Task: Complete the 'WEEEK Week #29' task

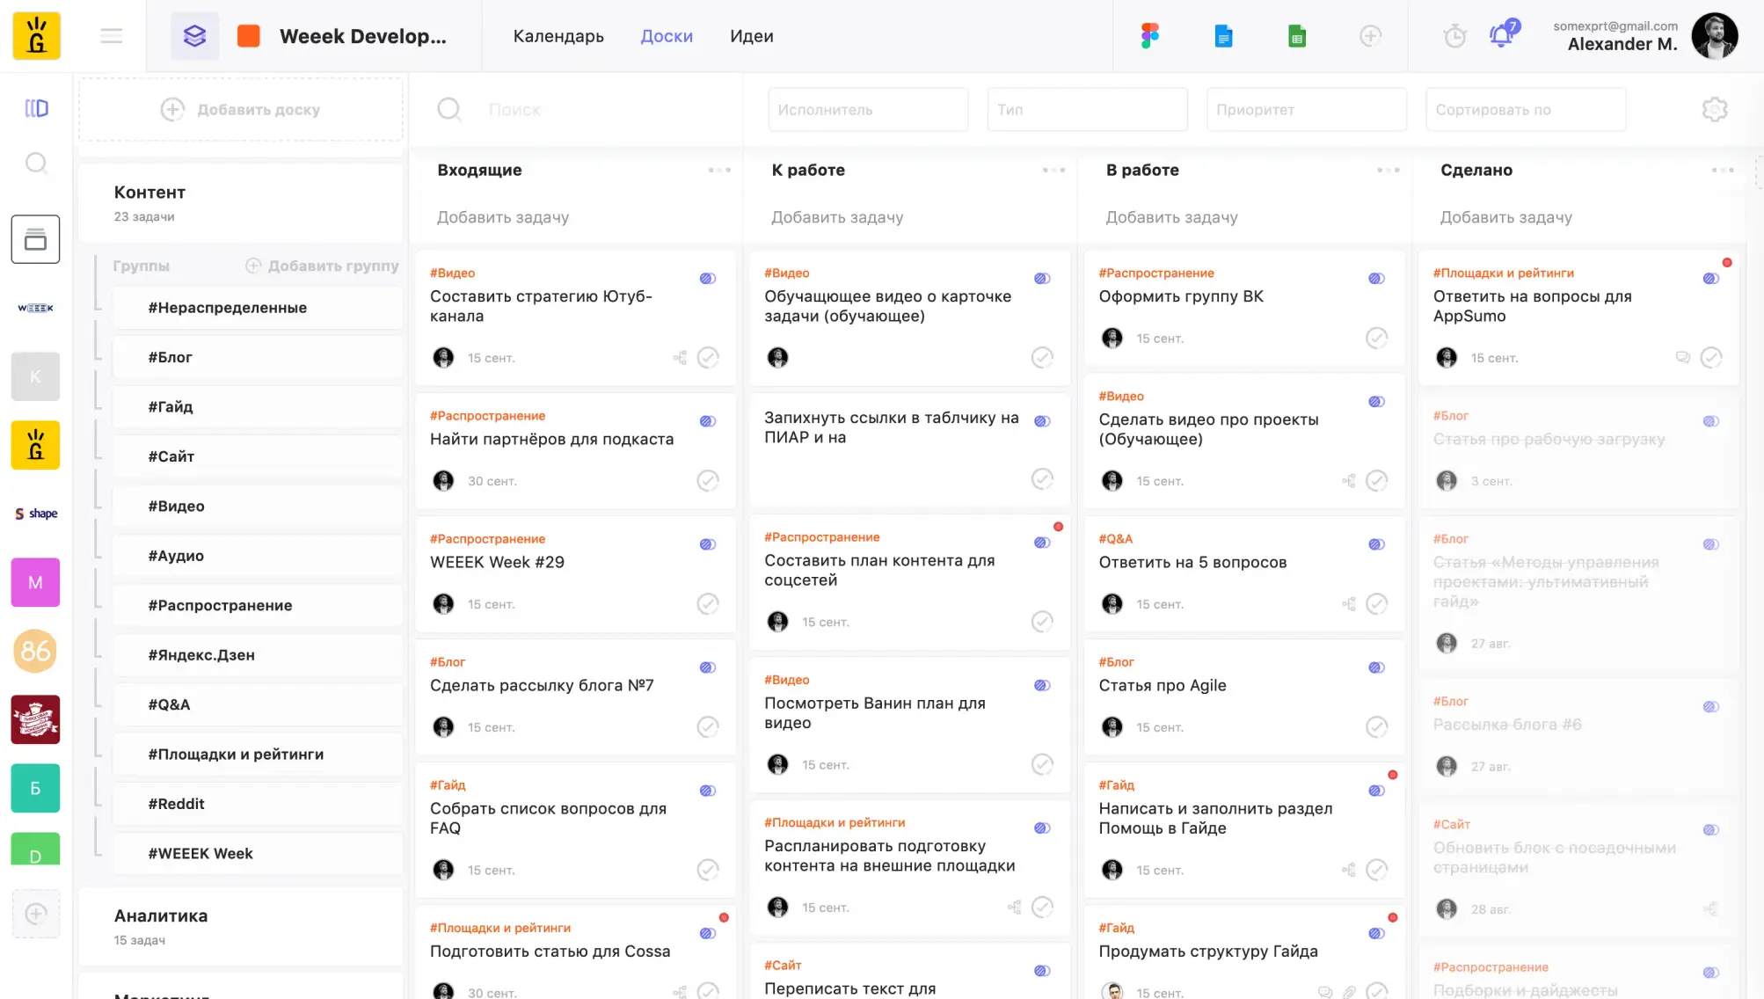Action: tap(708, 604)
